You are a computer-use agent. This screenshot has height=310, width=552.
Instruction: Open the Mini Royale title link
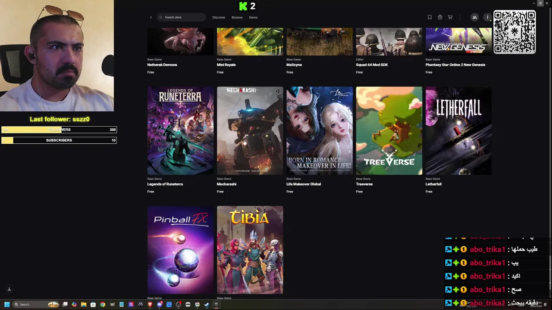(226, 65)
